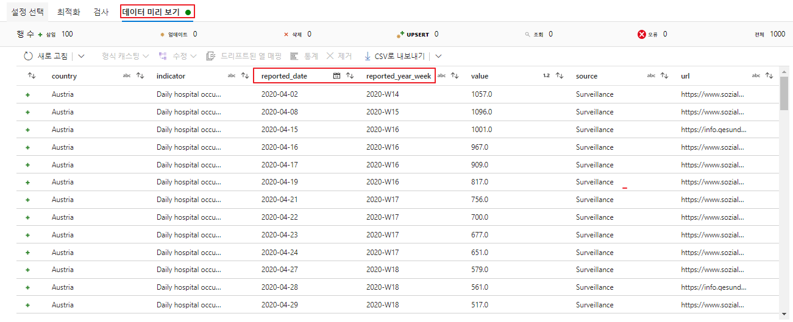Click the https://info.gesund... url in 2020-04-15 row

(x=714, y=130)
